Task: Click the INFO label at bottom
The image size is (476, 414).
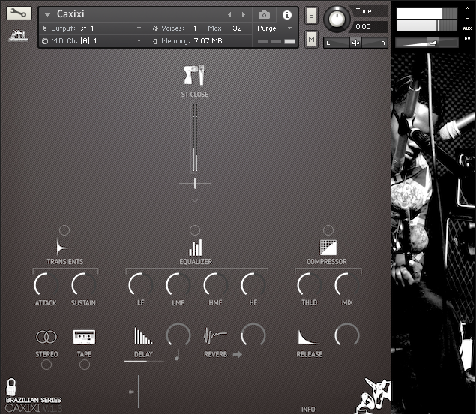Action: (x=308, y=409)
